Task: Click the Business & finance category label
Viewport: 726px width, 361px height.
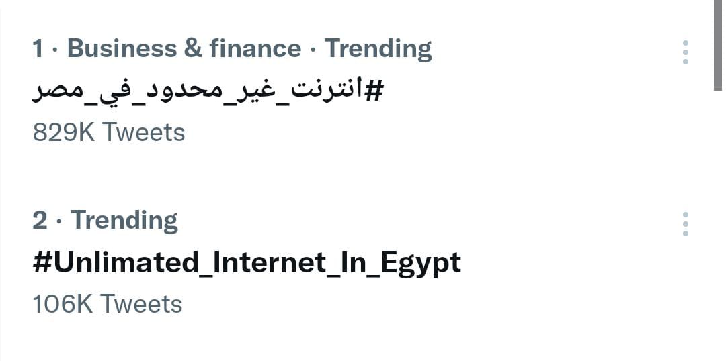Action: (x=184, y=48)
